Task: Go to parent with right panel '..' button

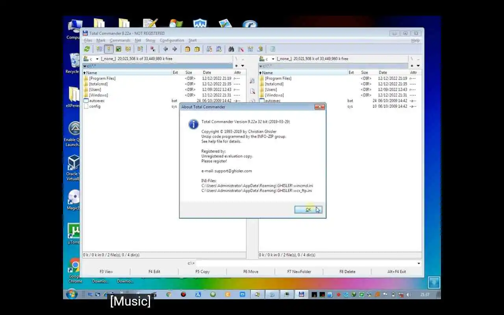Action: click(x=418, y=59)
